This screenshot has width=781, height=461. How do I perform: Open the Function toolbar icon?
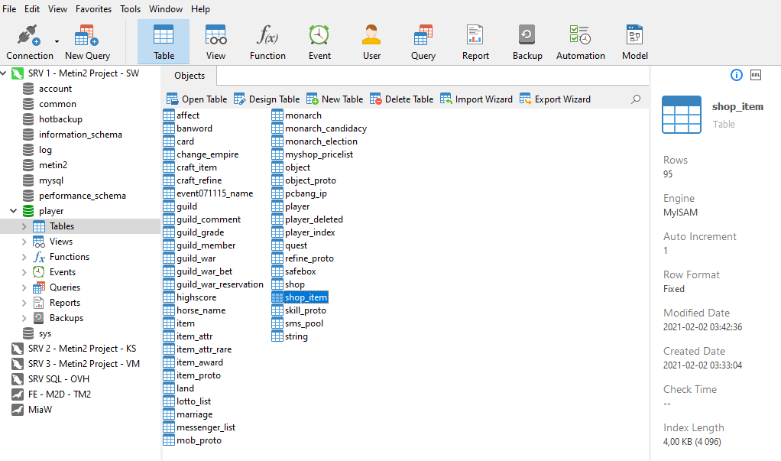point(267,36)
